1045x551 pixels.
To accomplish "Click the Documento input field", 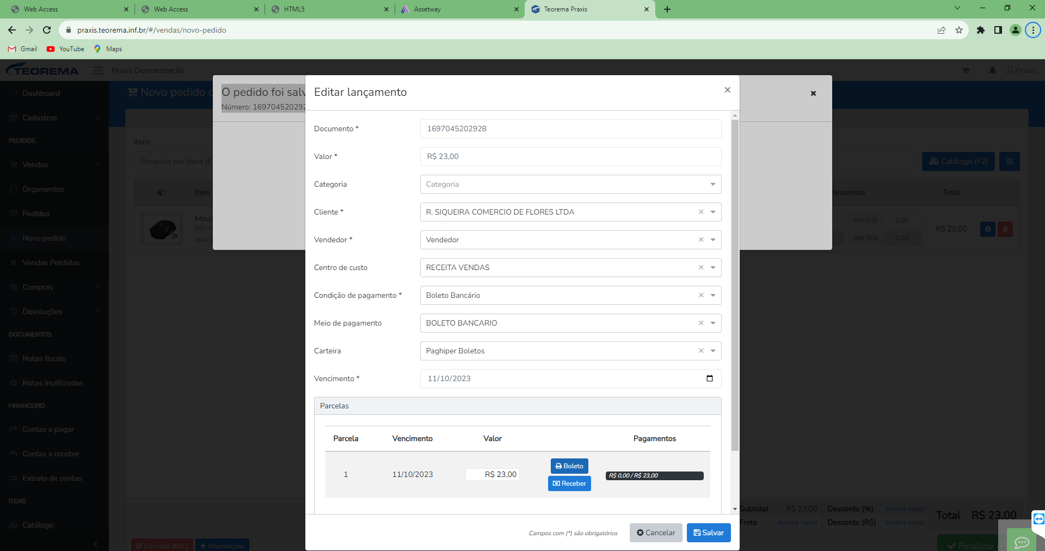I will 570,128.
